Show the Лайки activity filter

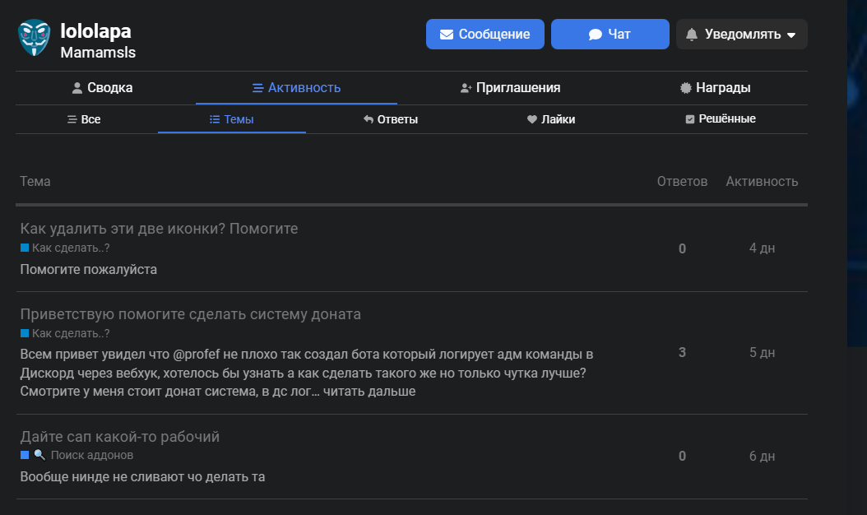pos(551,119)
